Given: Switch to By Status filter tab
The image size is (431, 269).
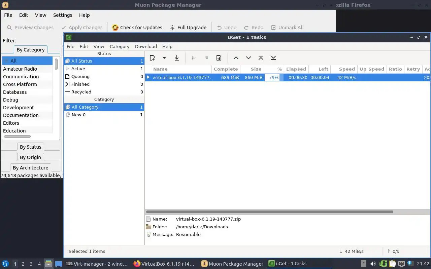Looking at the screenshot, I should [x=30, y=147].
